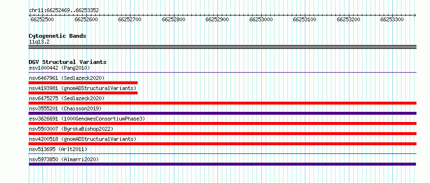Open variant nsv6475275 (Sedlazeck2020) label
Screen dimensions: 430x183
[67, 98]
